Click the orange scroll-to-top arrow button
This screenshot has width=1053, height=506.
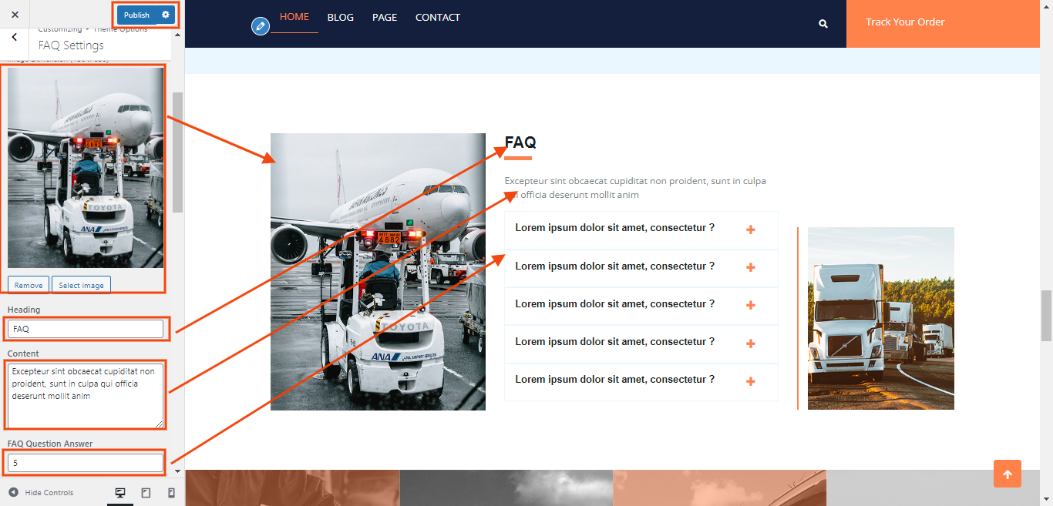coord(1007,474)
